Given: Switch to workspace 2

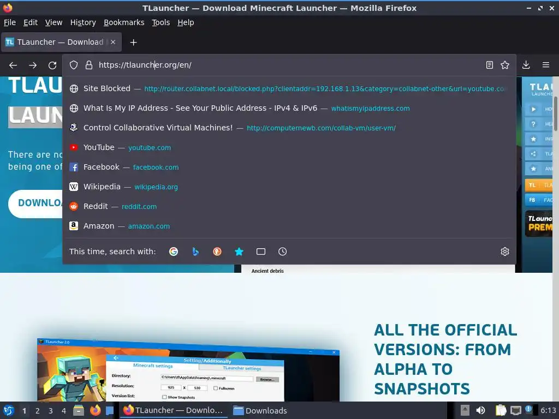Looking at the screenshot, I should coord(38,411).
